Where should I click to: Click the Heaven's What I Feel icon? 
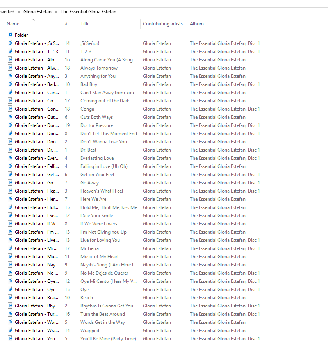(10, 191)
